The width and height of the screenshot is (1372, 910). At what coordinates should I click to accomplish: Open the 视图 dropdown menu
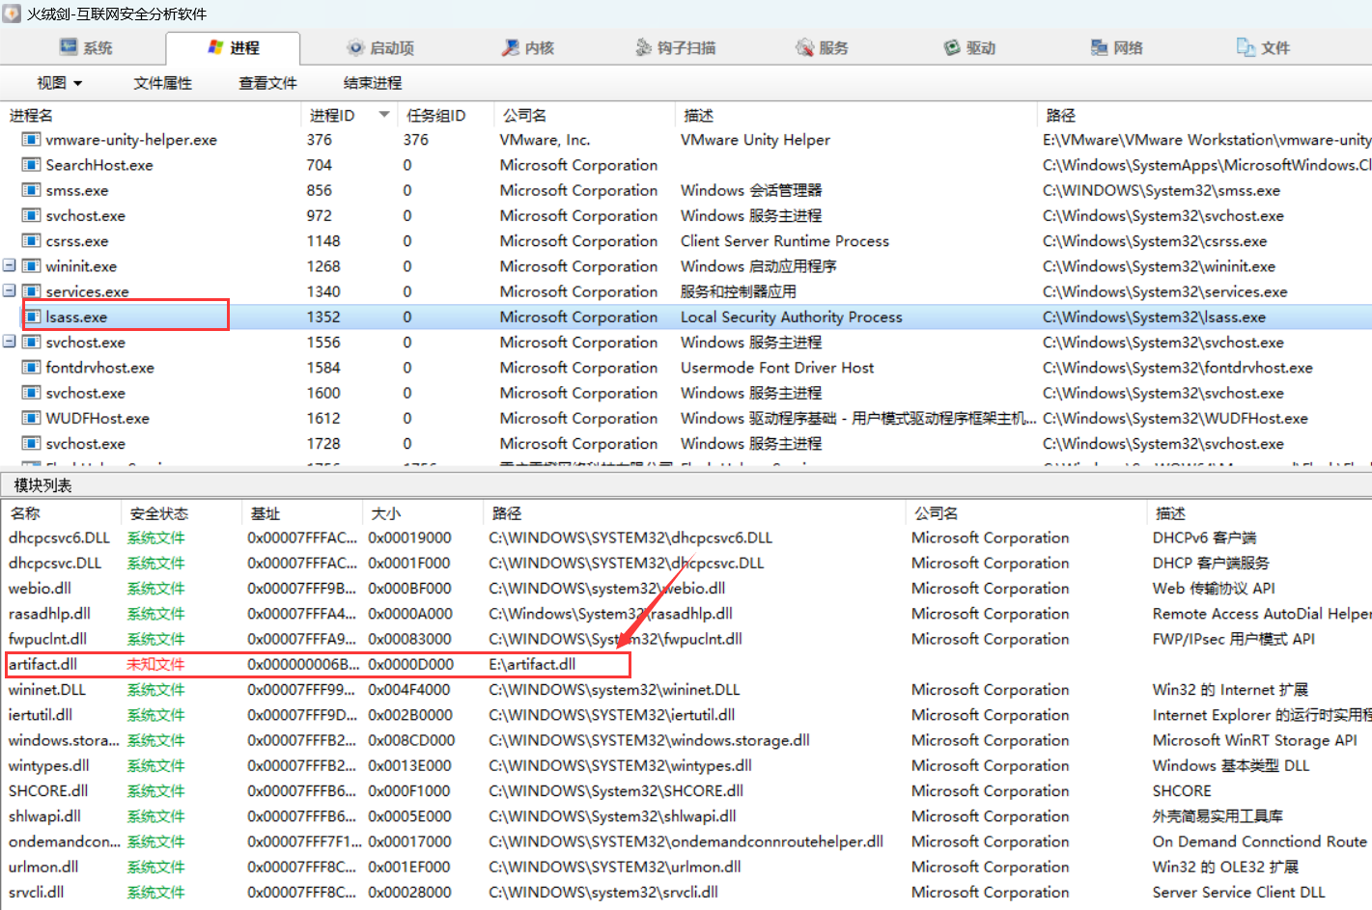point(59,83)
